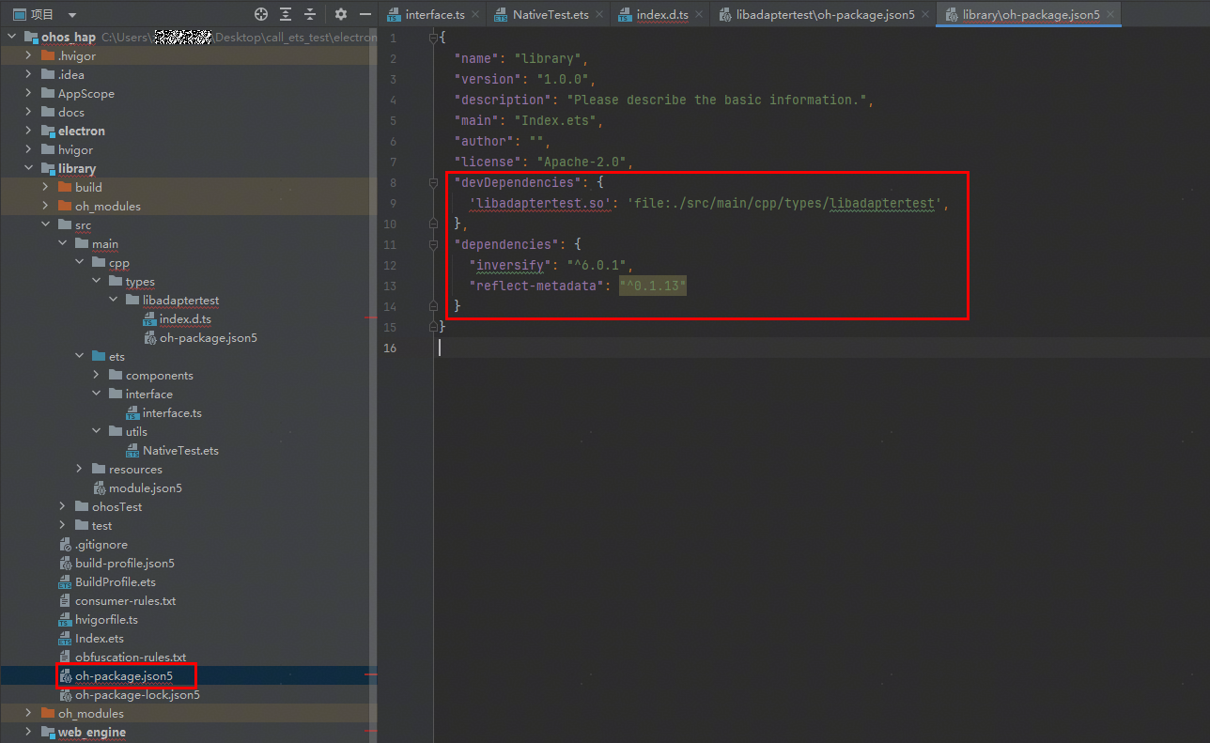Expand the AppScope folder
Viewport: 1210px width, 743px height.
(x=29, y=94)
